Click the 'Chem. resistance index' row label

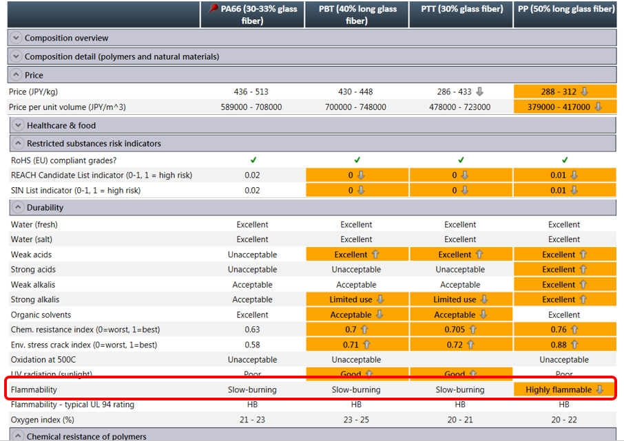(85, 330)
